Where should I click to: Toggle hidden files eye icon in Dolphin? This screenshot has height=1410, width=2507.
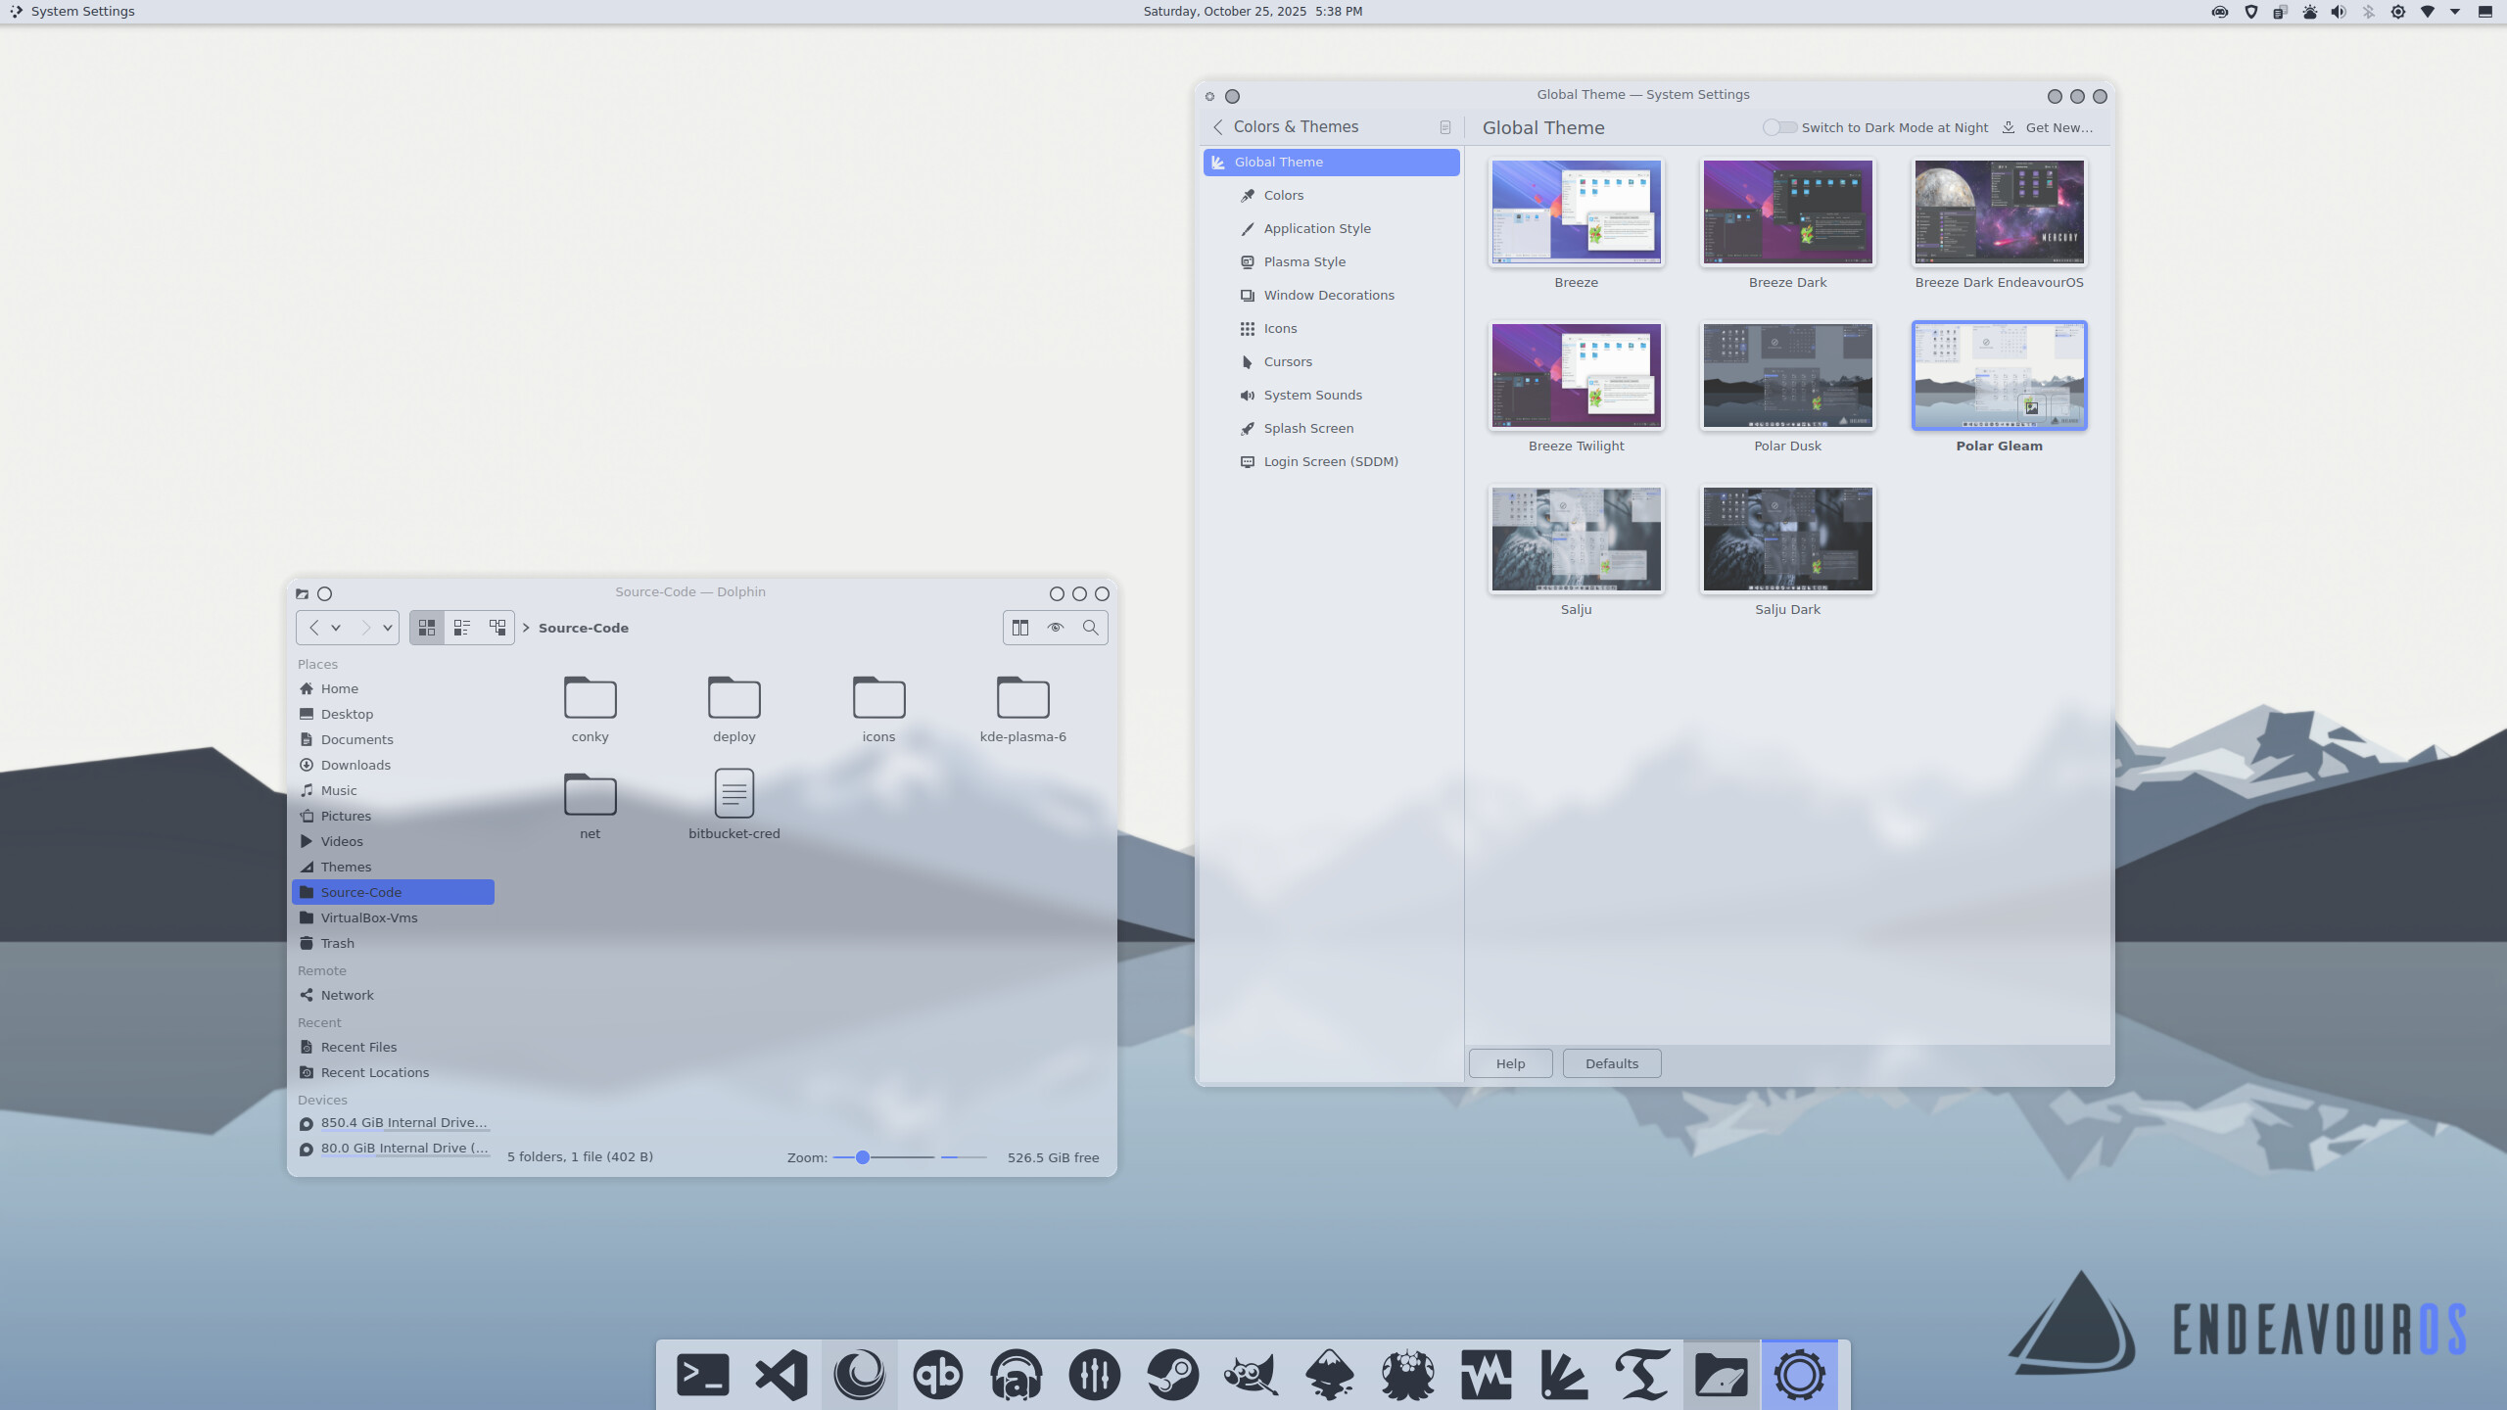click(x=1056, y=628)
